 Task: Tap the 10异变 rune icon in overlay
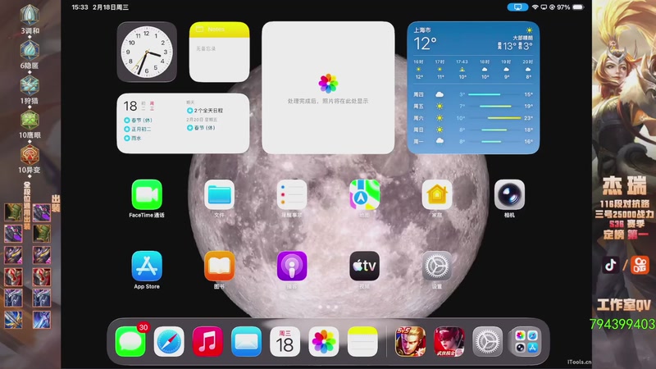pyautogui.click(x=30, y=155)
